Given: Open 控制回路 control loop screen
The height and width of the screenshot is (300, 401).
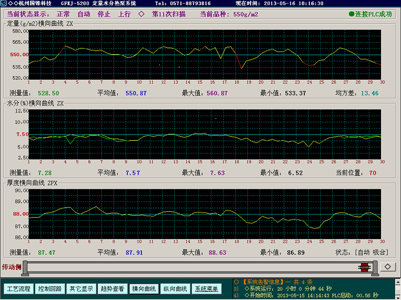Looking at the screenshot, I should point(50,289).
